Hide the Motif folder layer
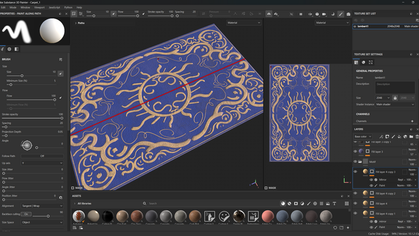 click(x=355, y=162)
